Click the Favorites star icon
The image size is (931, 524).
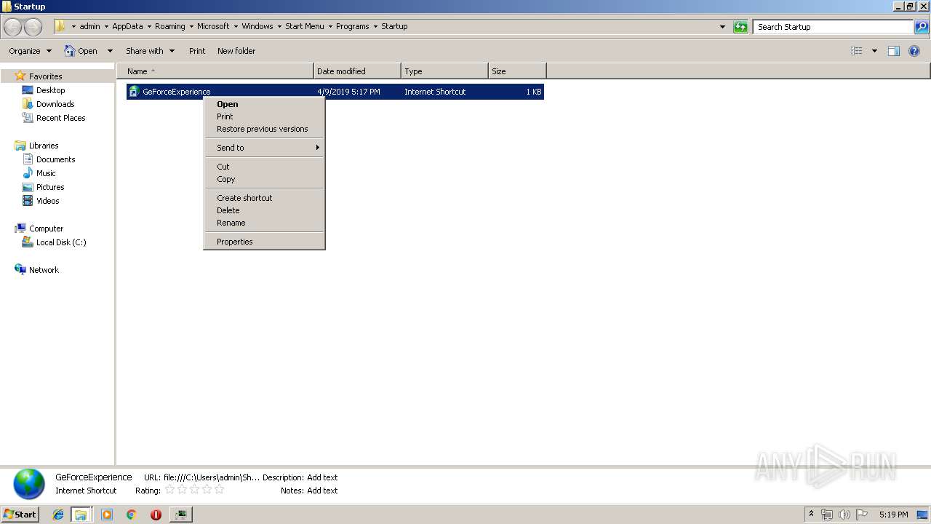click(x=20, y=76)
